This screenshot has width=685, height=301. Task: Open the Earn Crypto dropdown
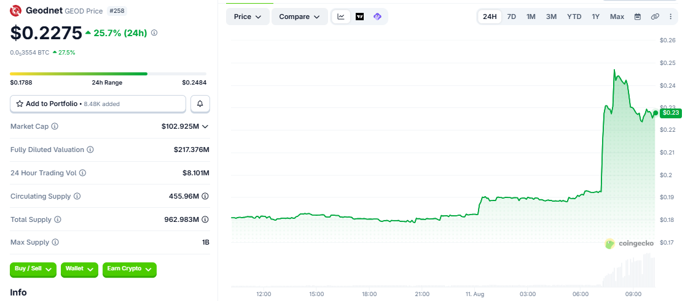129,269
